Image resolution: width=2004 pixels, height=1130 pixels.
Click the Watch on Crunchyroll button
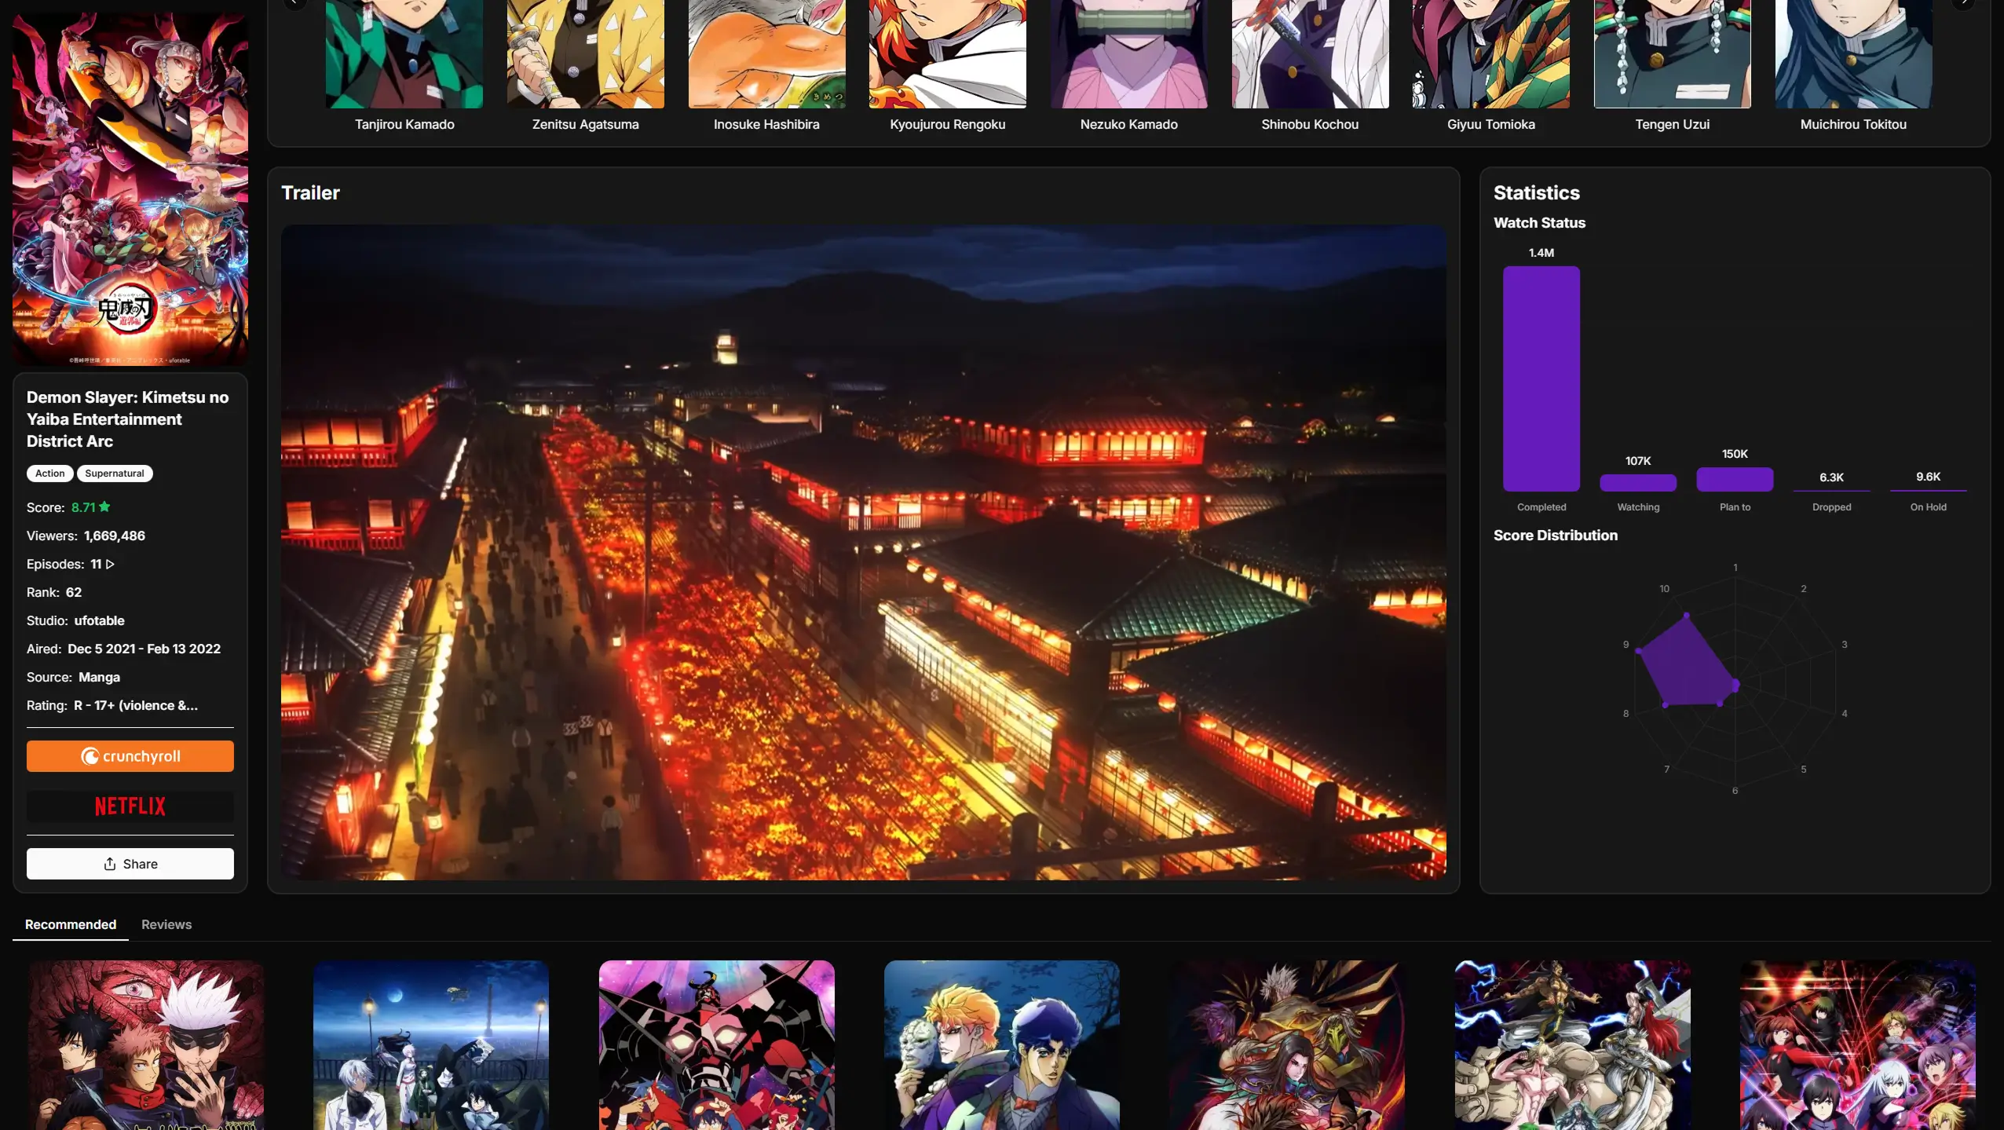(x=130, y=755)
